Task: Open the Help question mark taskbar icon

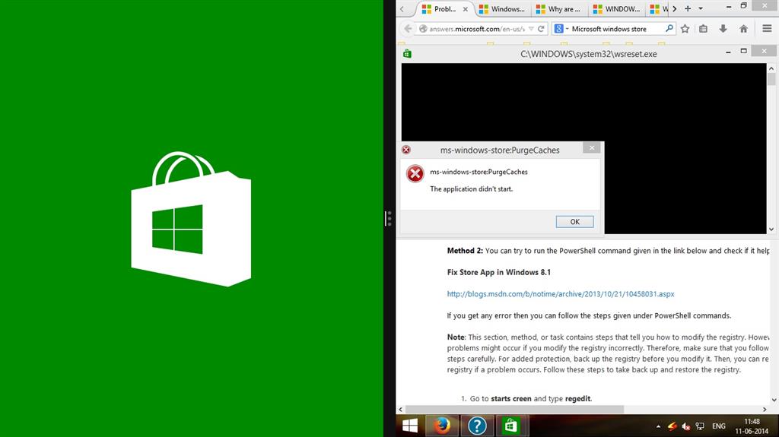Action: (476, 426)
